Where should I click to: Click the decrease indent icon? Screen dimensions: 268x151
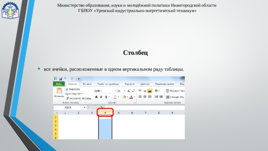156,97
